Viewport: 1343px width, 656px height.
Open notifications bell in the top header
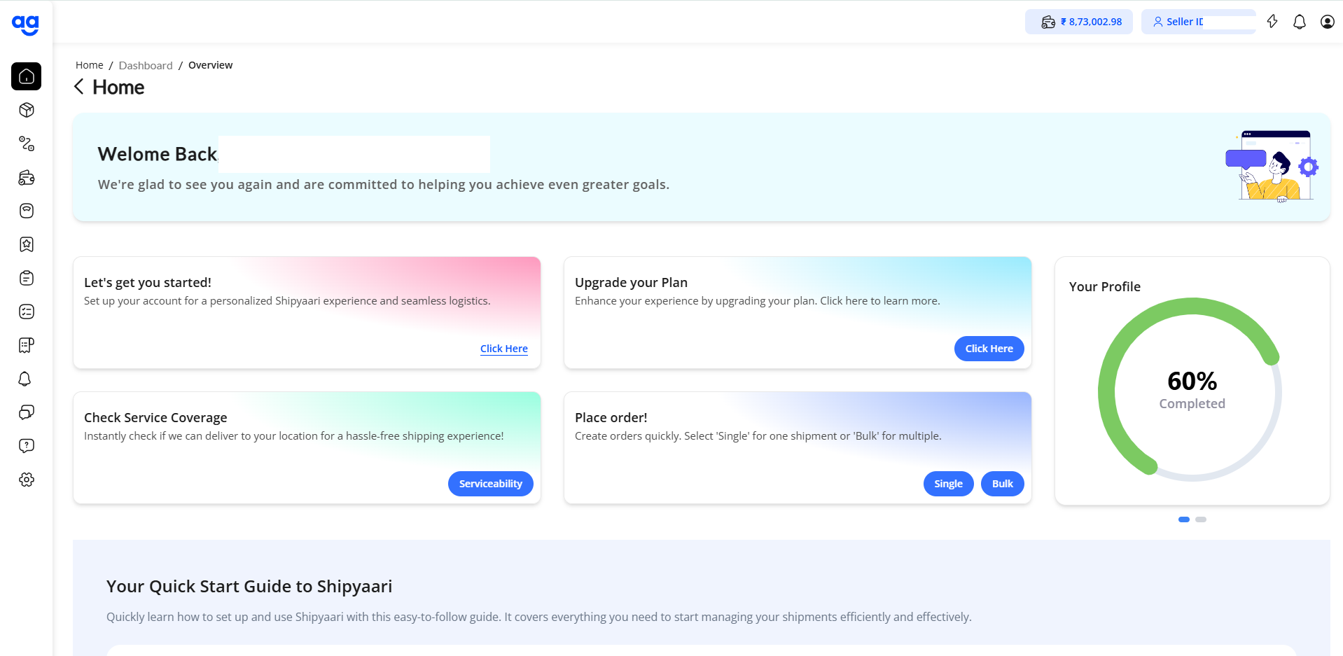pyautogui.click(x=1300, y=22)
